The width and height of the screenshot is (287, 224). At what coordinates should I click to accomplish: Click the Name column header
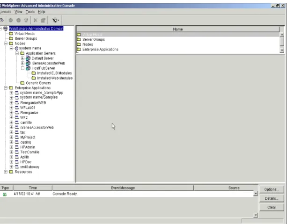(x=178, y=29)
